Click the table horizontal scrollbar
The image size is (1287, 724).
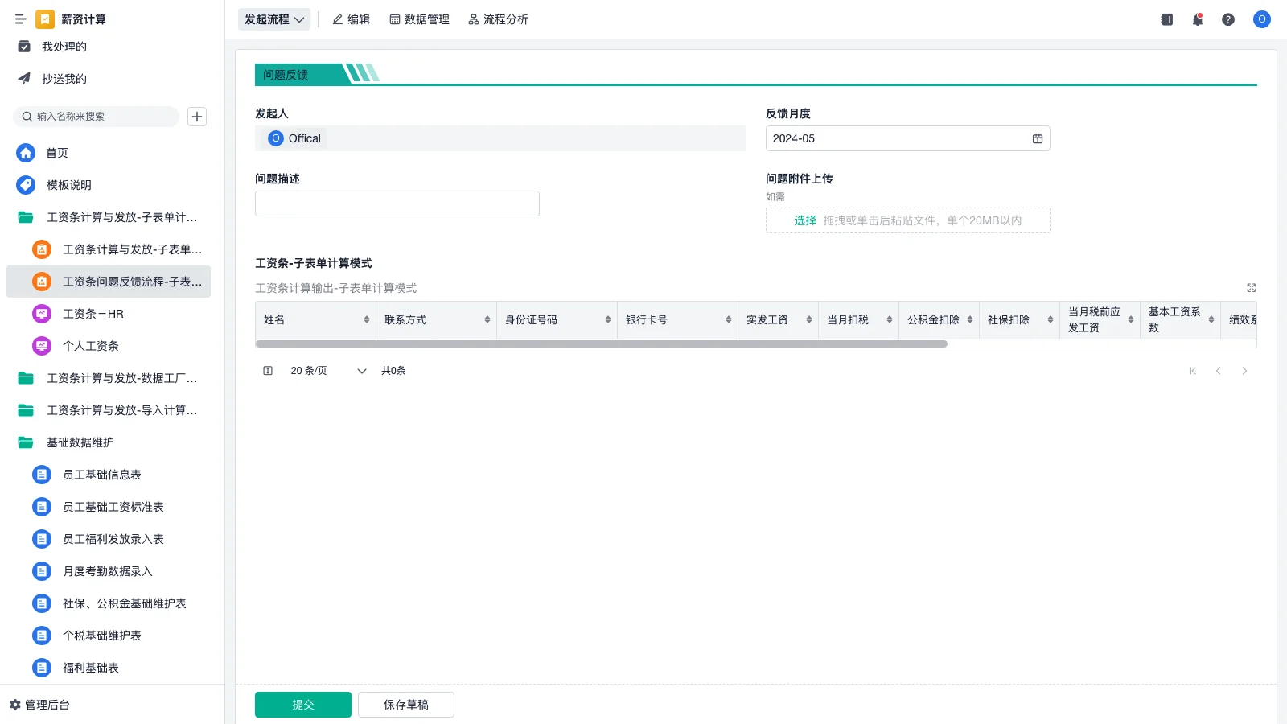point(602,343)
